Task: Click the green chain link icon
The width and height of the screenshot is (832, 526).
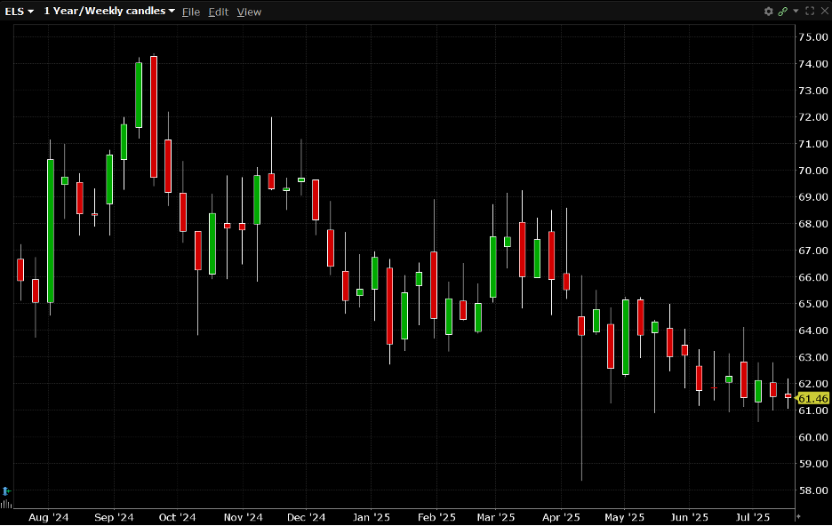Action: click(x=782, y=12)
